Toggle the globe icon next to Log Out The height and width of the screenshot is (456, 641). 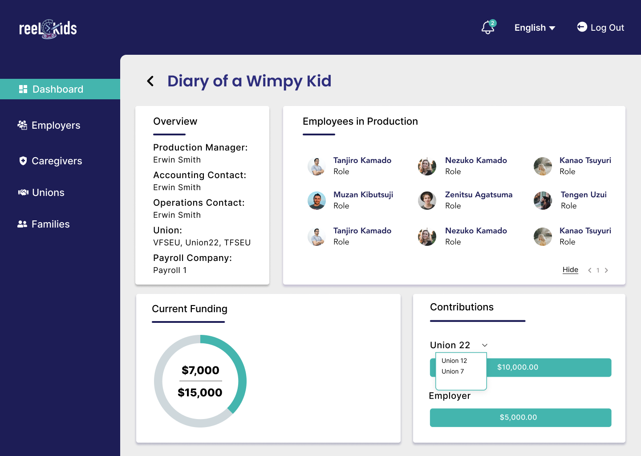pyautogui.click(x=581, y=27)
